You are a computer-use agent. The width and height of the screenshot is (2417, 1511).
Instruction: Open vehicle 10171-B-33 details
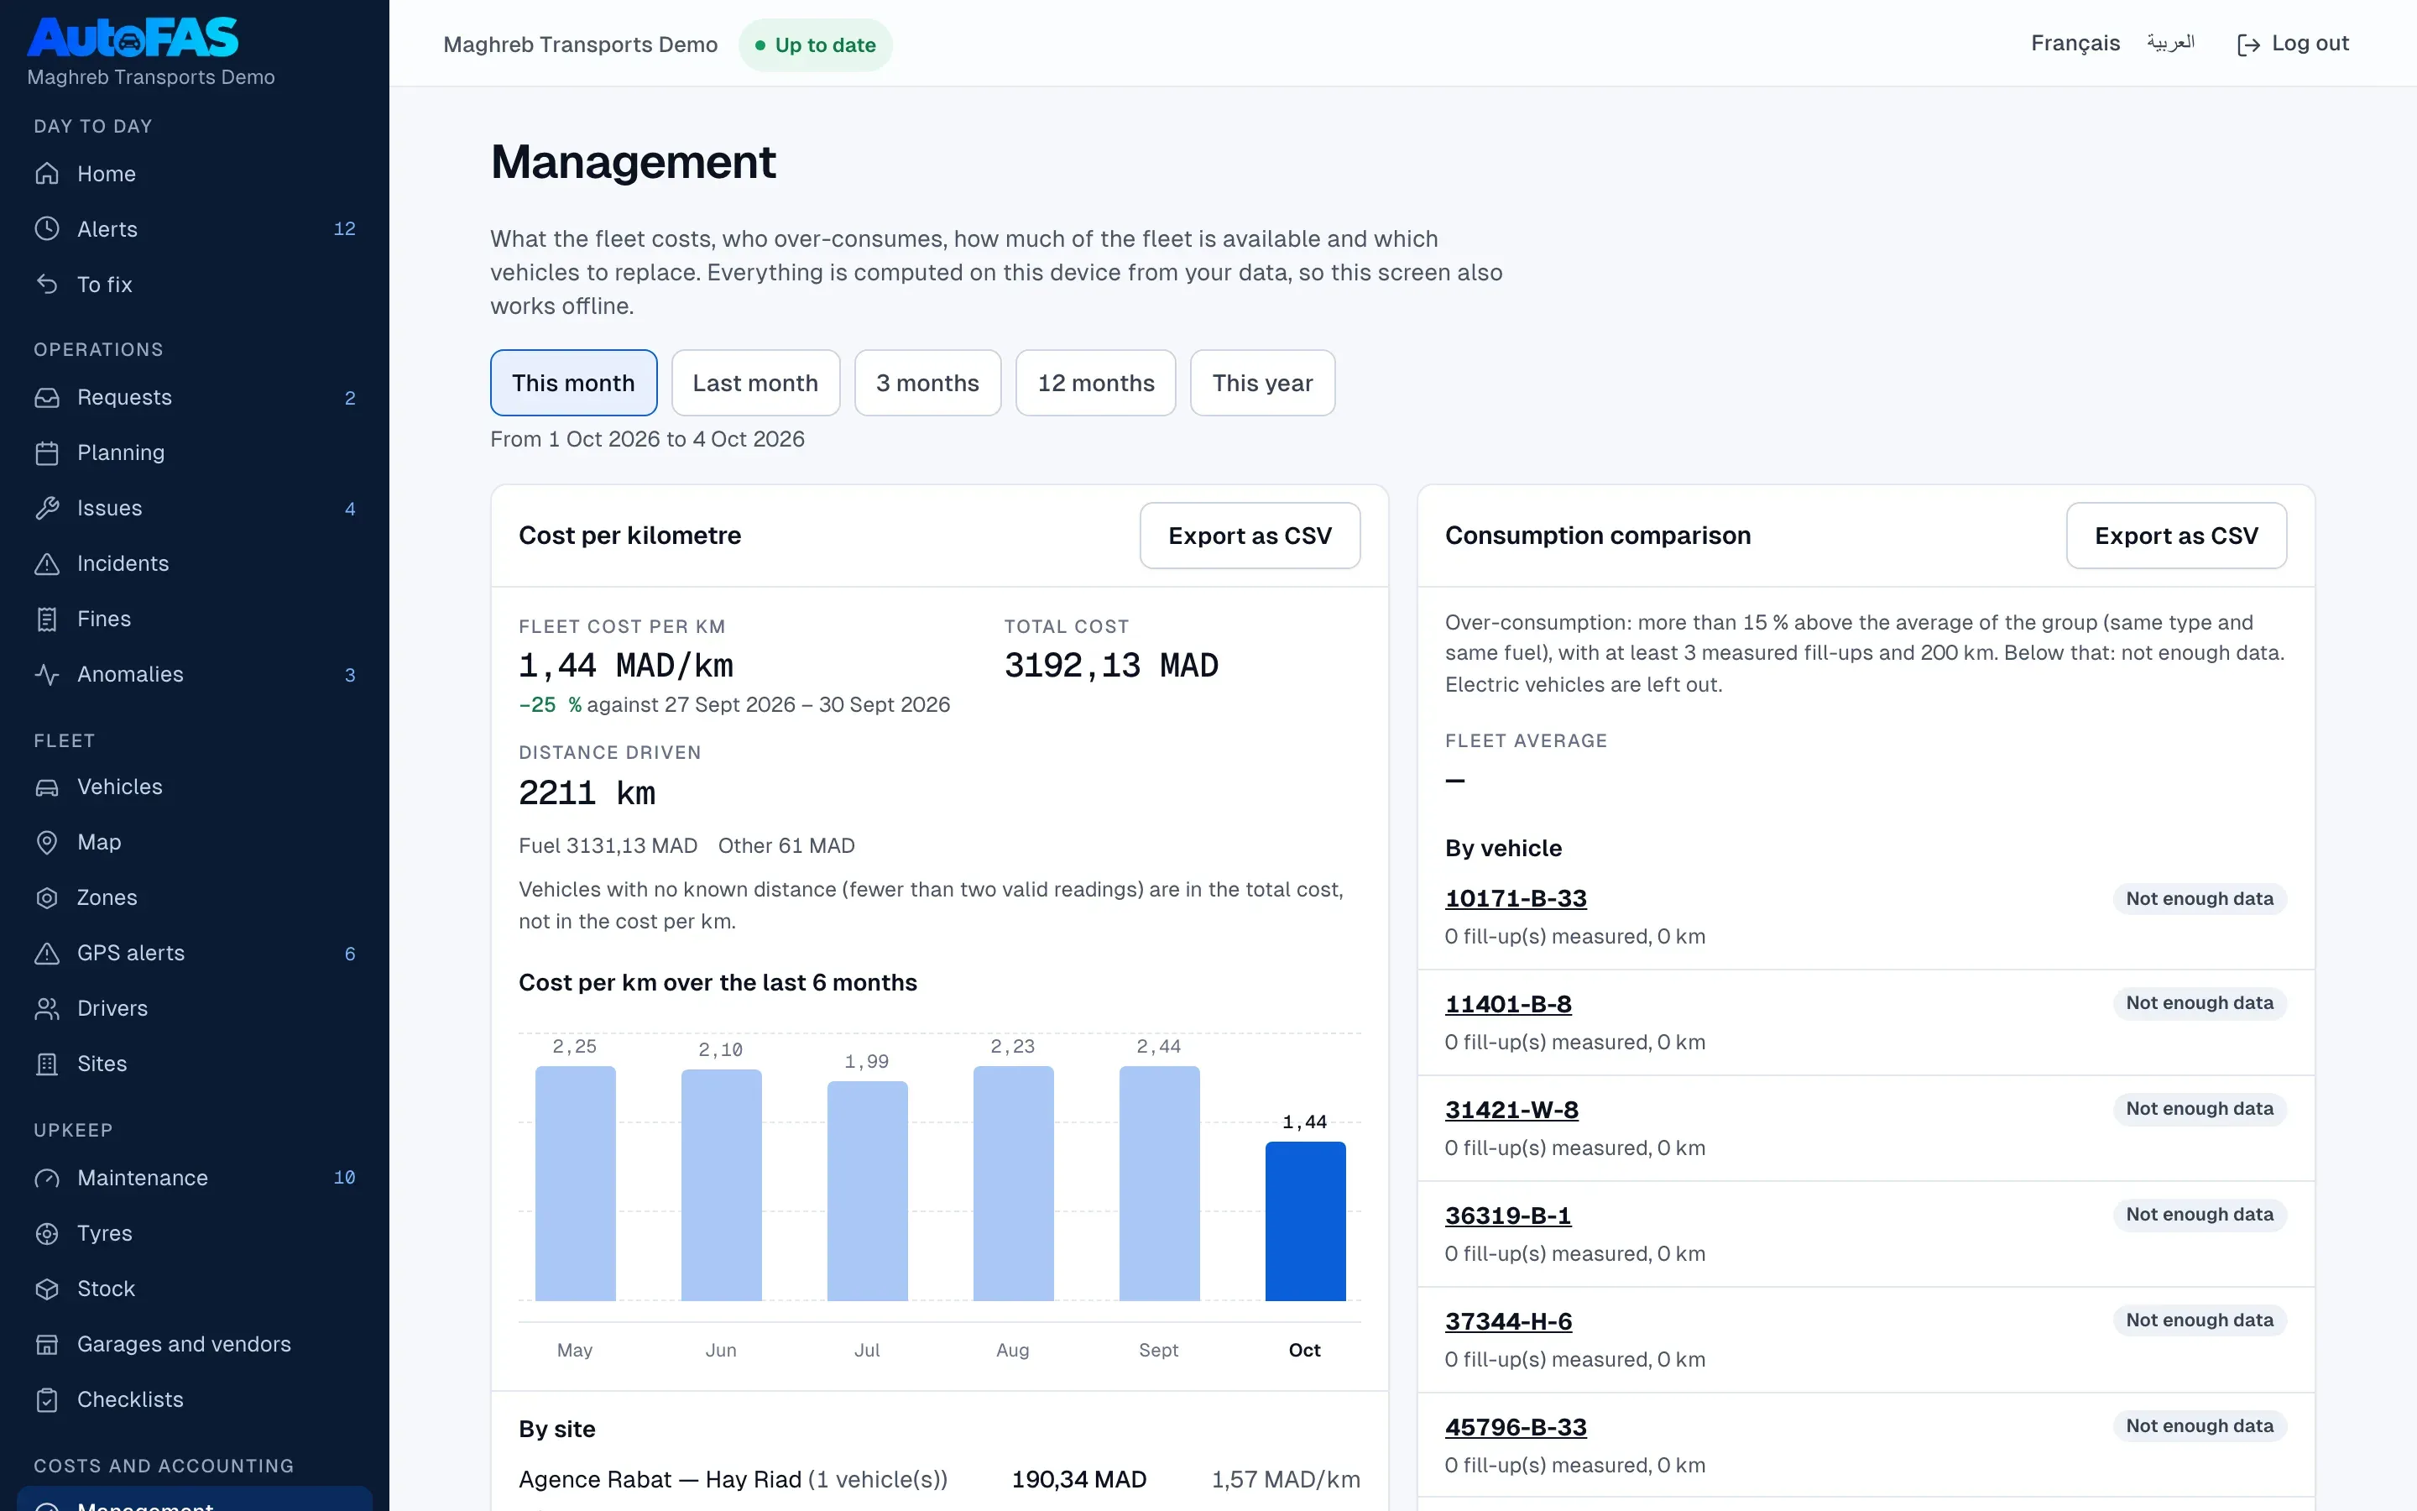pyautogui.click(x=1515, y=898)
